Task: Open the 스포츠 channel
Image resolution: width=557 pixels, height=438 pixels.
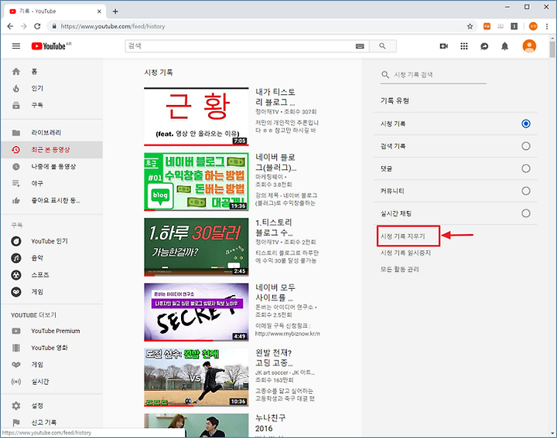Action: coord(52,275)
